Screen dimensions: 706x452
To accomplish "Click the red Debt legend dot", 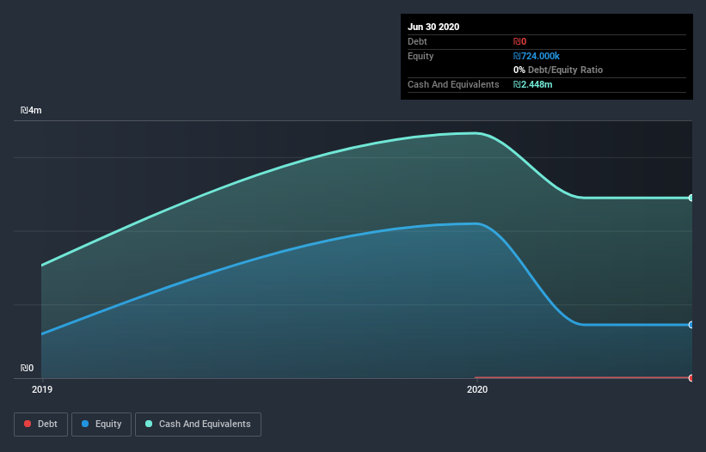I will pyautogui.click(x=28, y=424).
